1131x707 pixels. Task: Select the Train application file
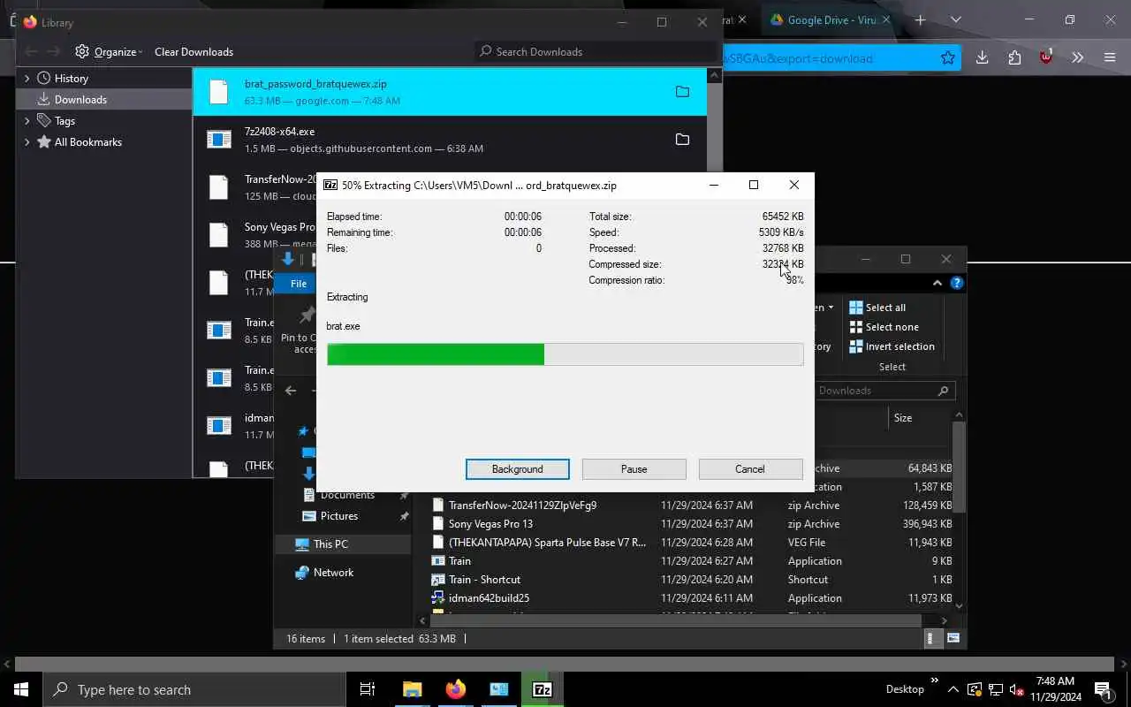click(x=459, y=561)
